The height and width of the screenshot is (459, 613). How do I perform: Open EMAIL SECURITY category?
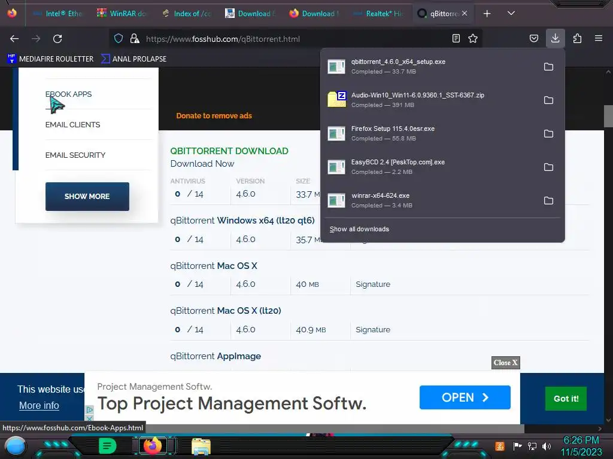(x=75, y=155)
